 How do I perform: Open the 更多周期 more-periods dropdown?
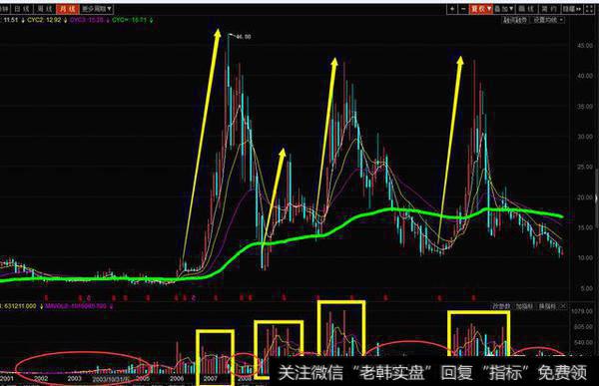(x=97, y=8)
